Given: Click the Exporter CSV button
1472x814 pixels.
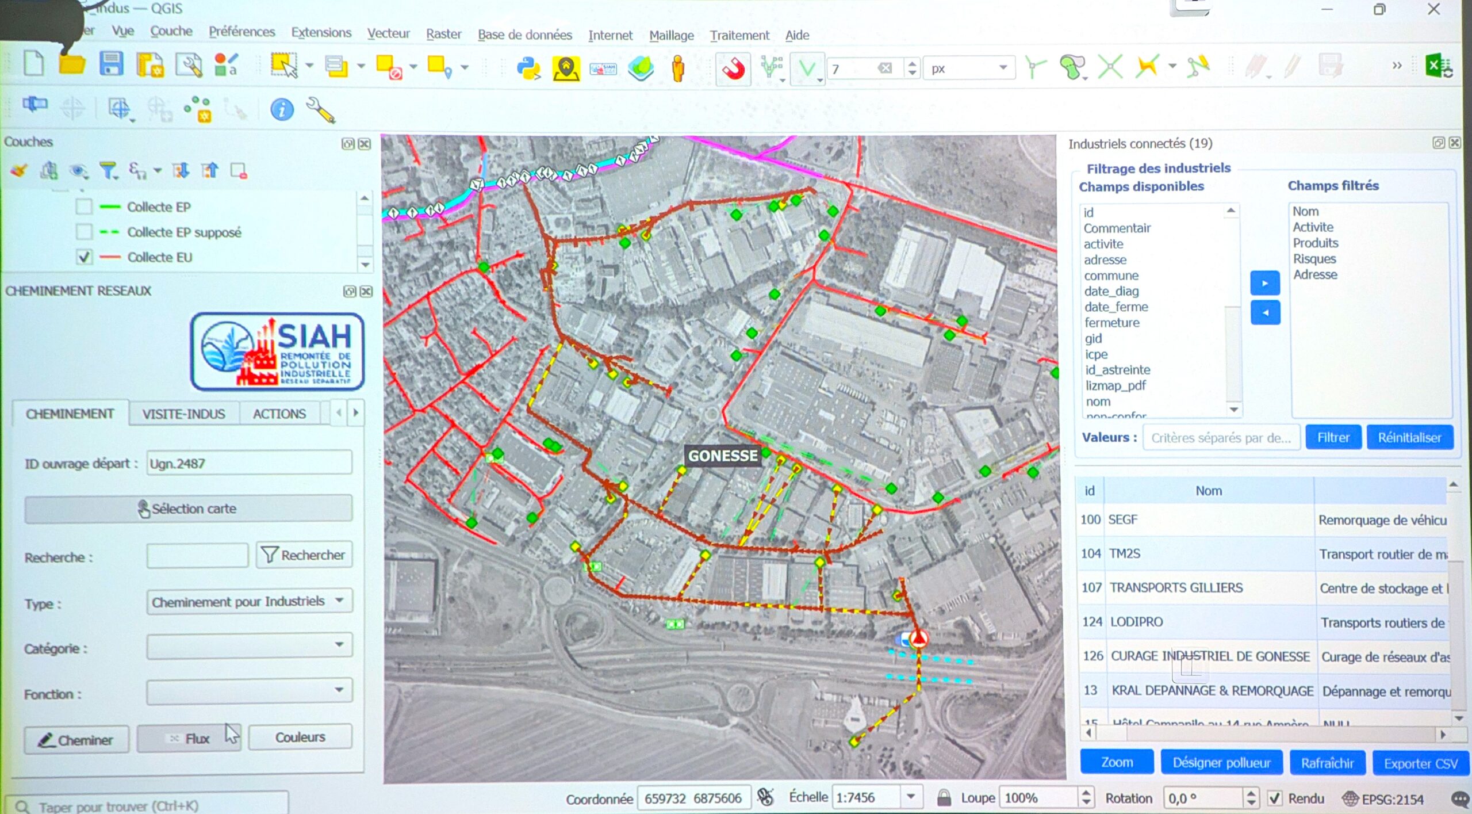Looking at the screenshot, I should click(x=1420, y=764).
